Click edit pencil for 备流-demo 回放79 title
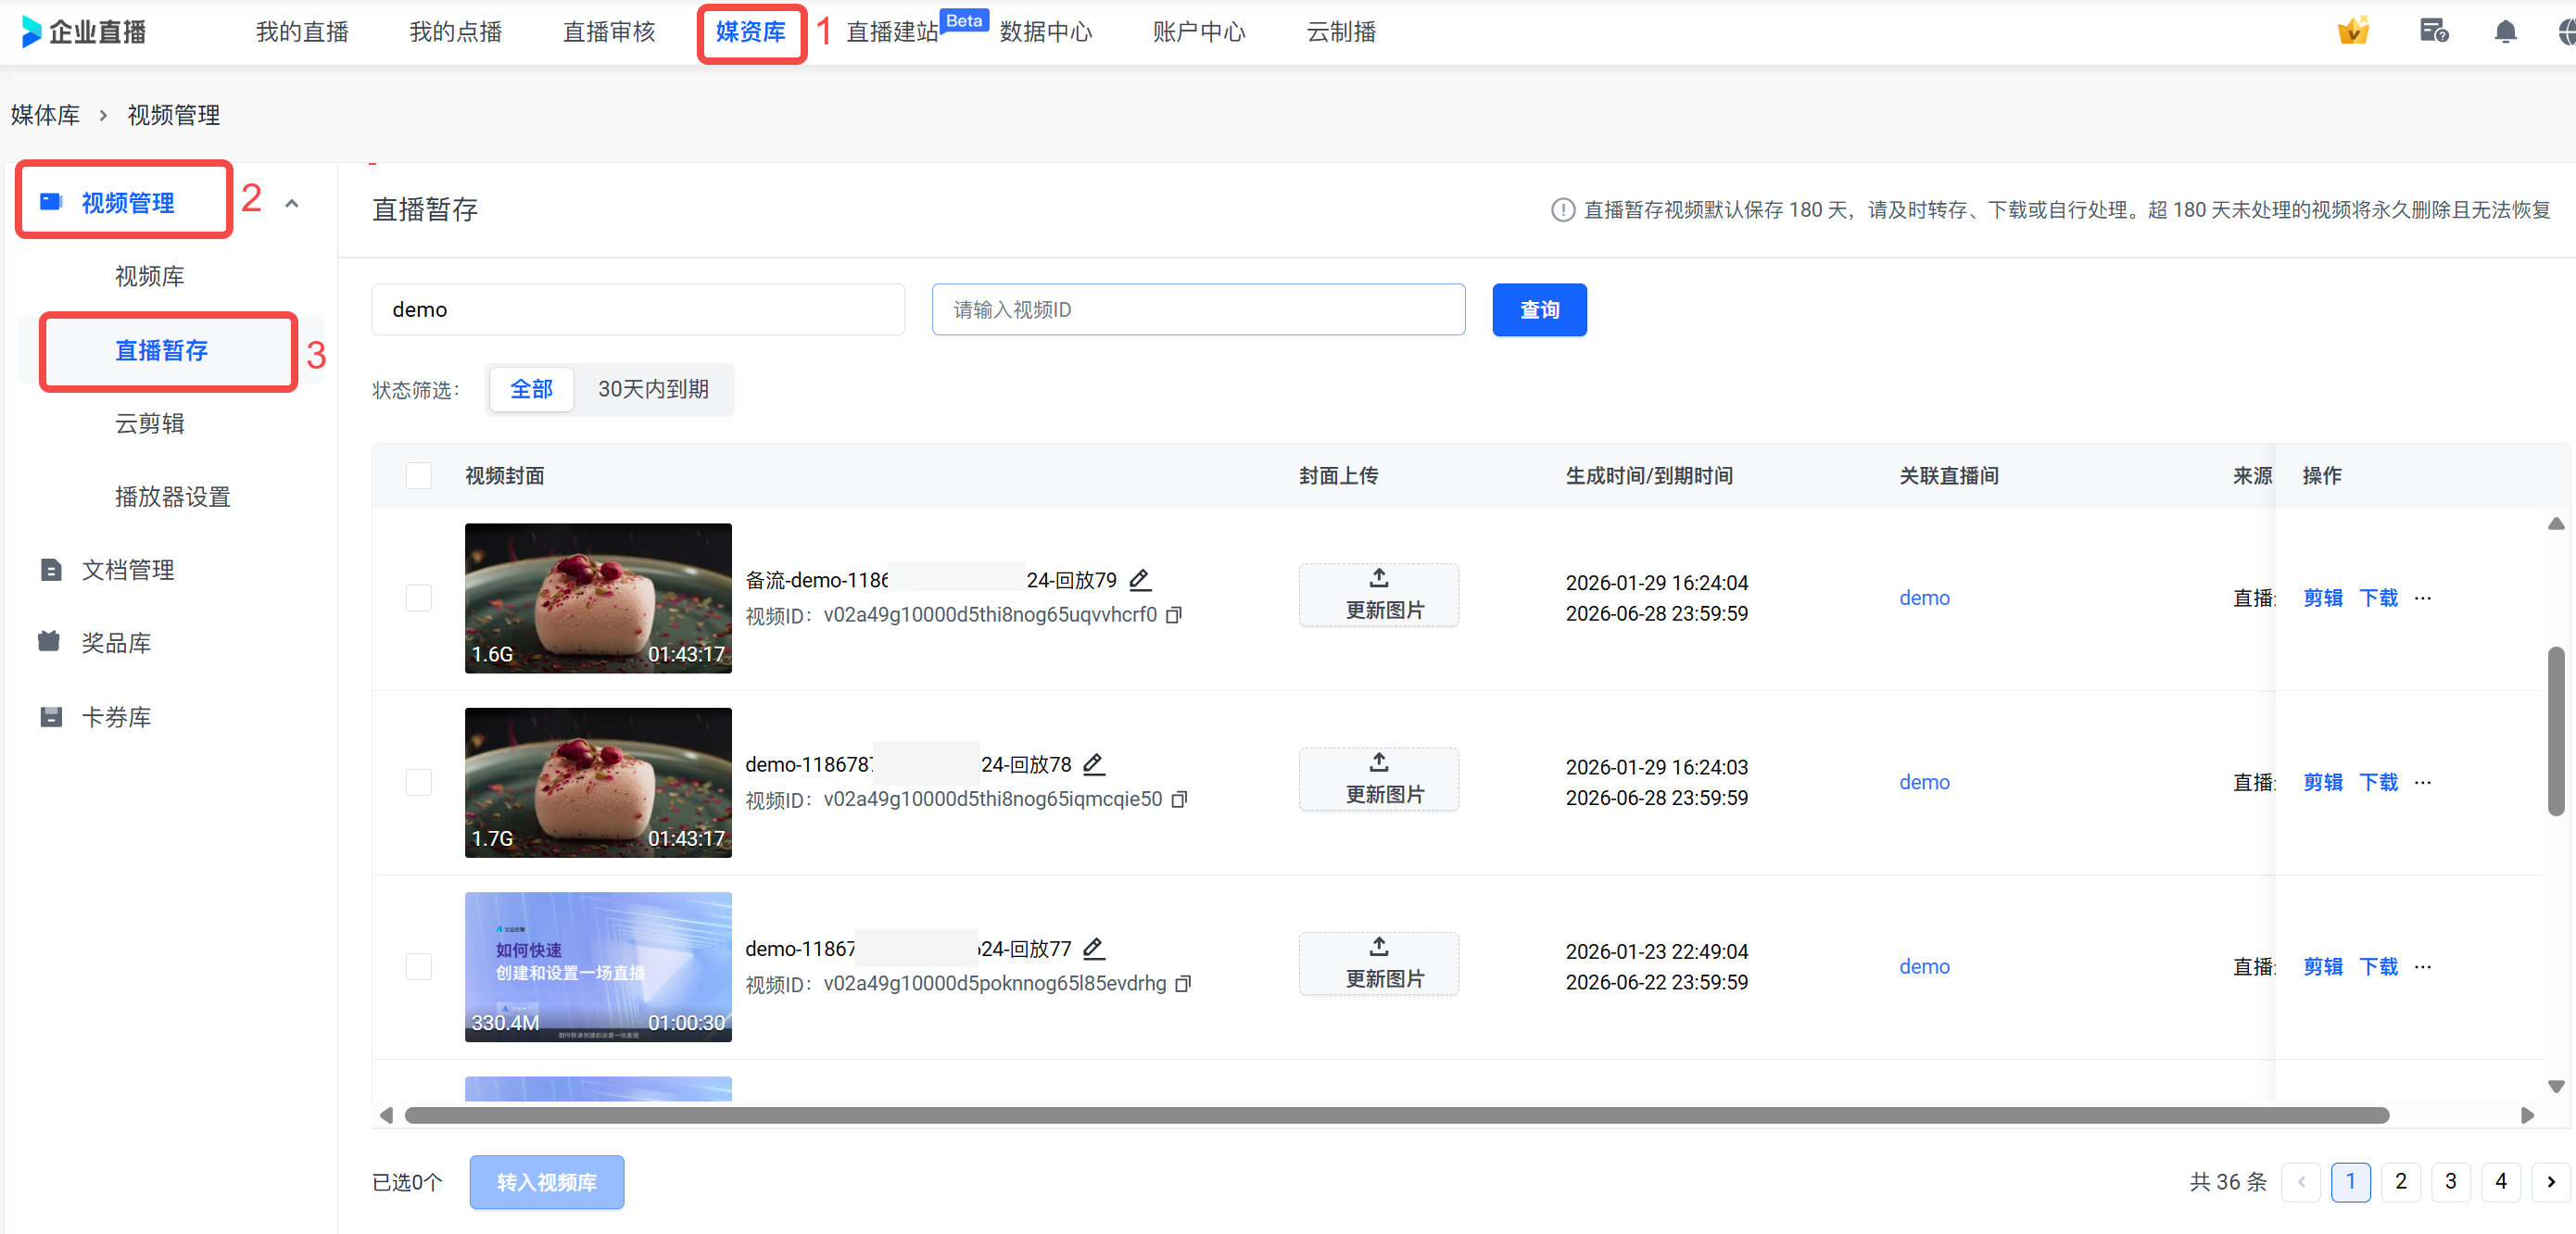The image size is (2576, 1234). pyautogui.click(x=1139, y=579)
